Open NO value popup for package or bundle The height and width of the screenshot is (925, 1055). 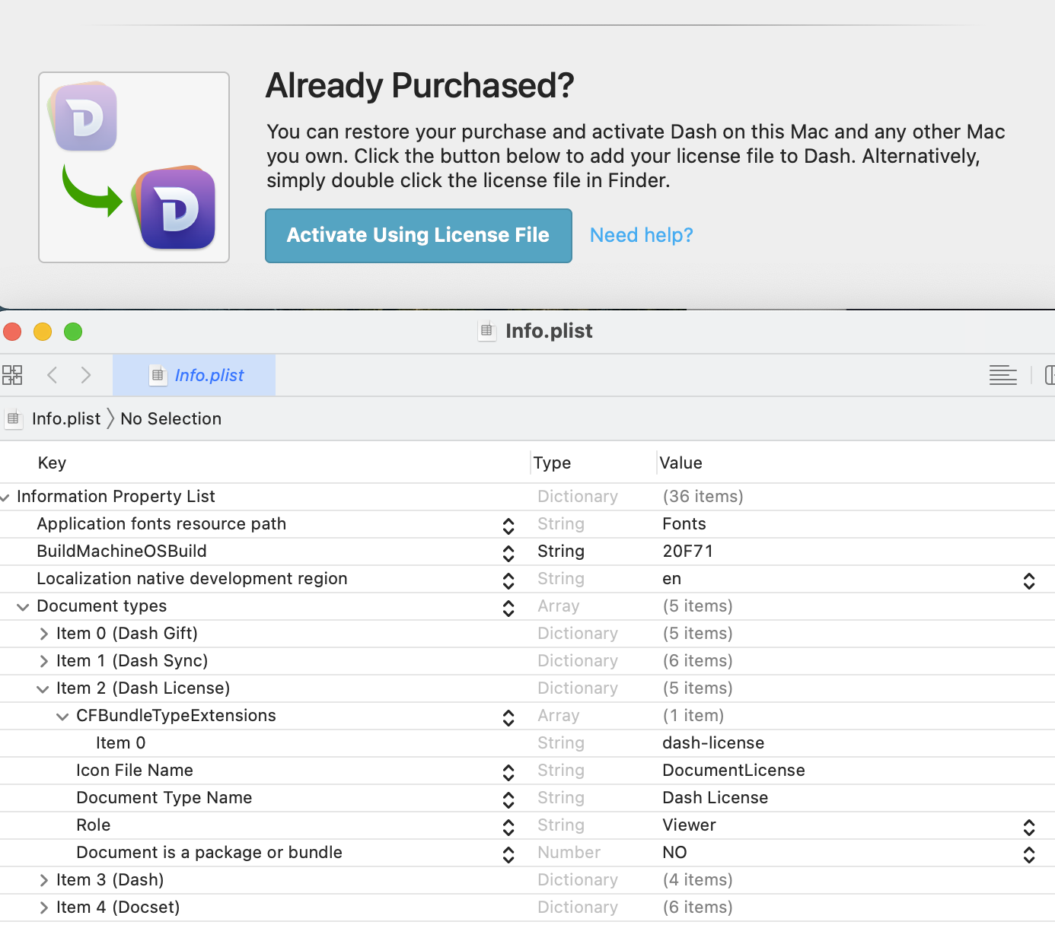pyautogui.click(x=1028, y=854)
